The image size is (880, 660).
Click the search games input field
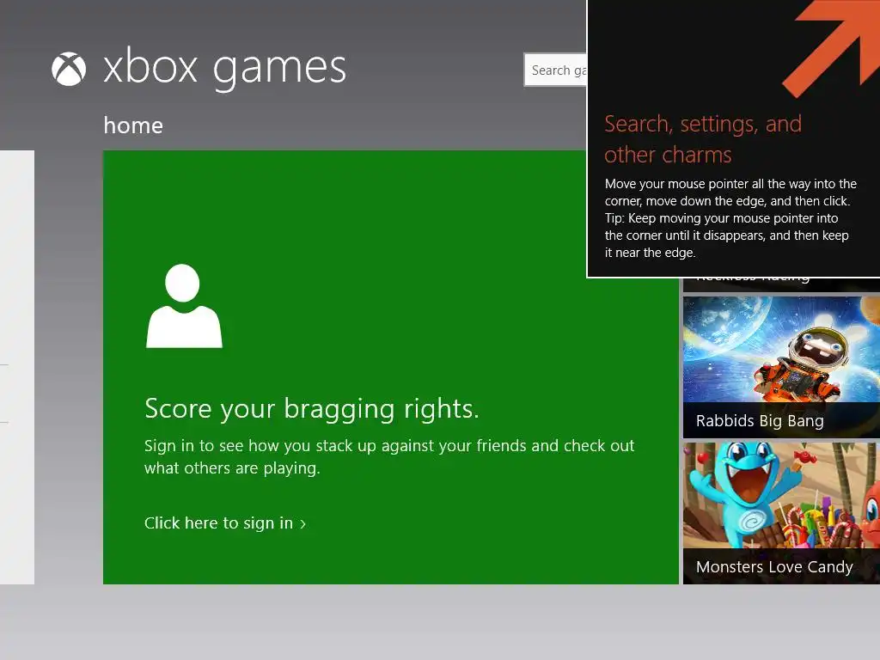(x=555, y=70)
